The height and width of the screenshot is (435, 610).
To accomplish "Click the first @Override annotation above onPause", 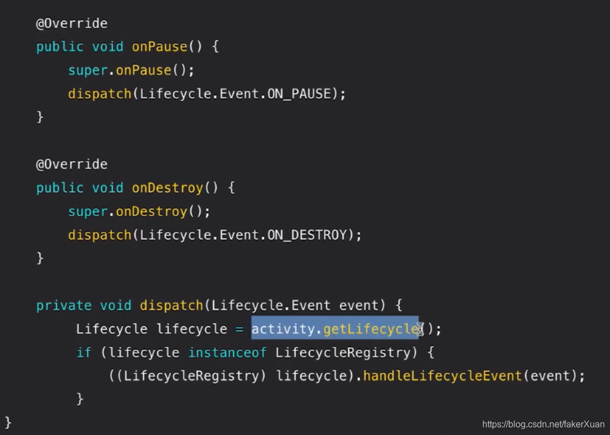I will click(71, 24).
